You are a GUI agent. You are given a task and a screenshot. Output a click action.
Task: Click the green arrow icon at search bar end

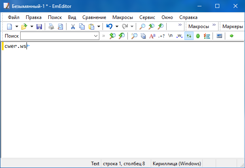pos(232,36)
